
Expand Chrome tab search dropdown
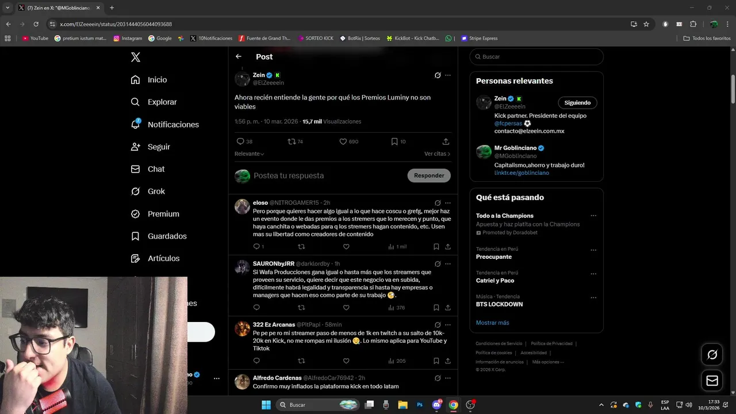7,7
